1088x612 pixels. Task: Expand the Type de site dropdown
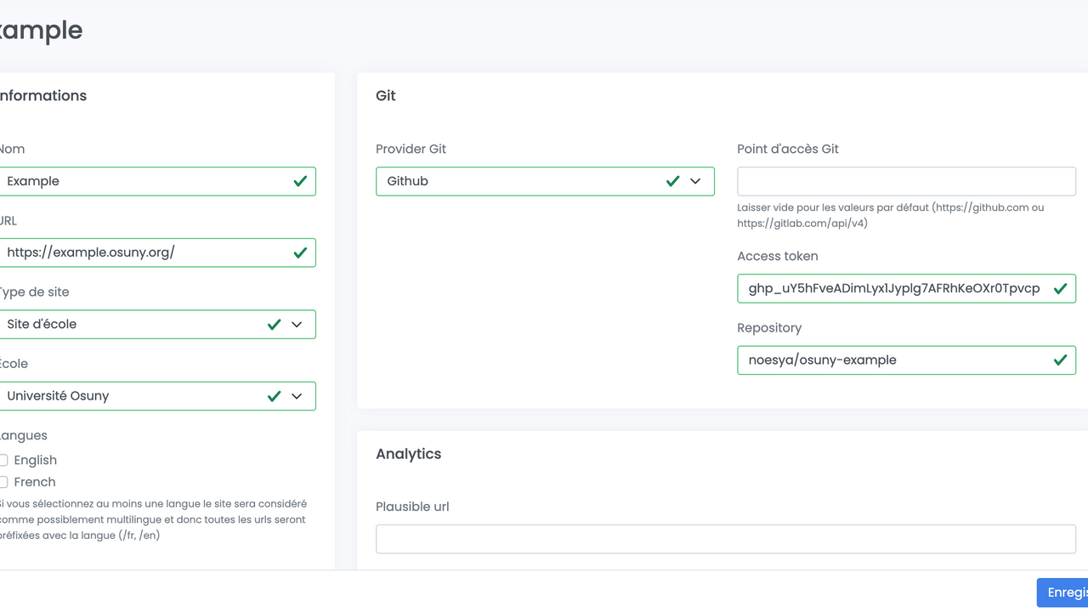(x=297, y=325)
